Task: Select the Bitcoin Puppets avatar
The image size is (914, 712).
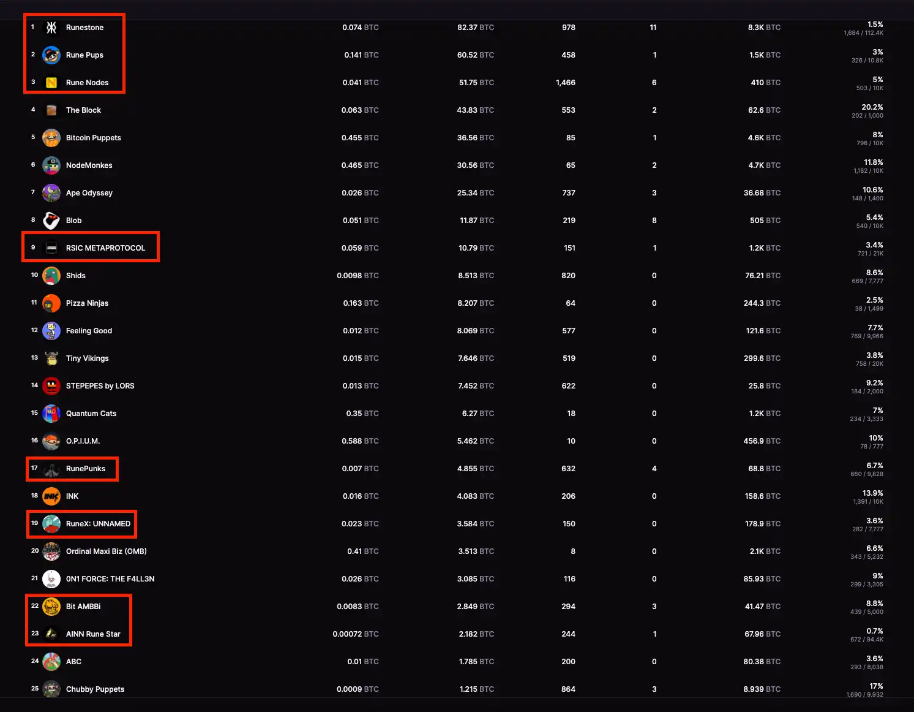Action: (51, 138)
